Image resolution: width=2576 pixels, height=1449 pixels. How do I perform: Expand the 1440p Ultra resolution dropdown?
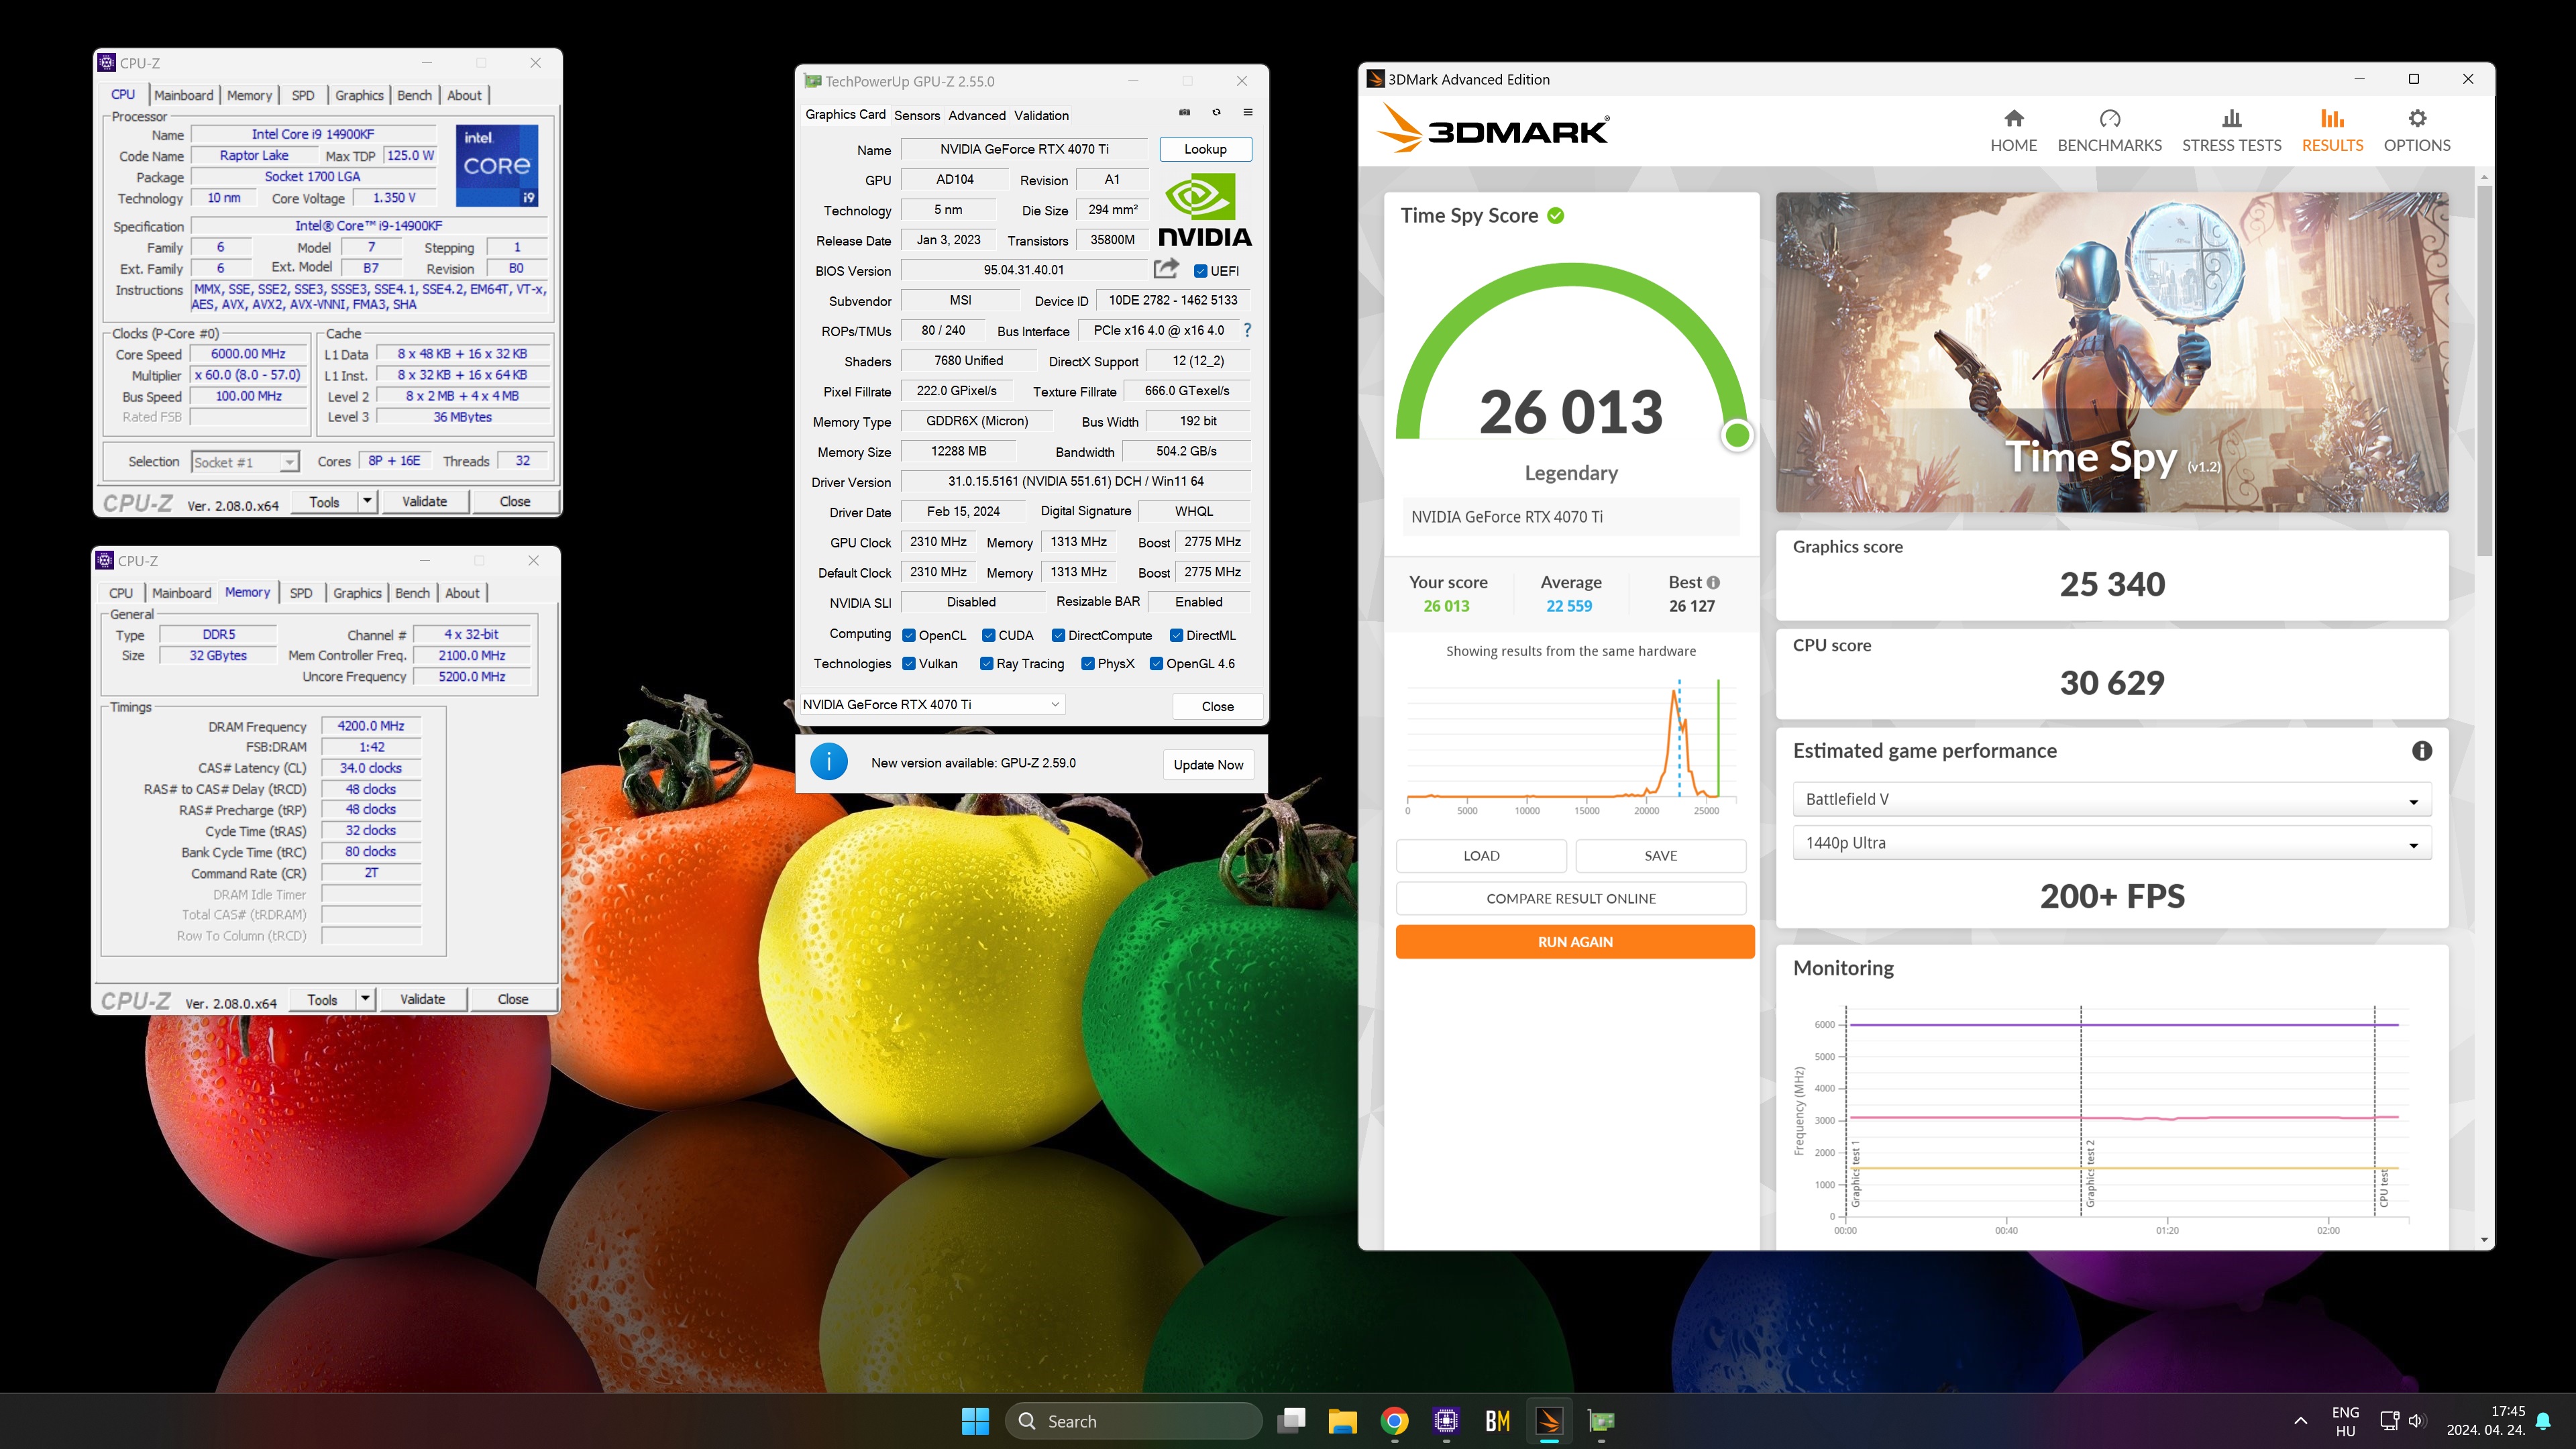coord(2111,843)
